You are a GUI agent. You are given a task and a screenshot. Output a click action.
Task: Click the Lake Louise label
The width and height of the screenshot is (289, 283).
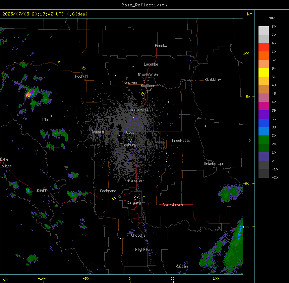pyautogui.click(x=5, y=163)
